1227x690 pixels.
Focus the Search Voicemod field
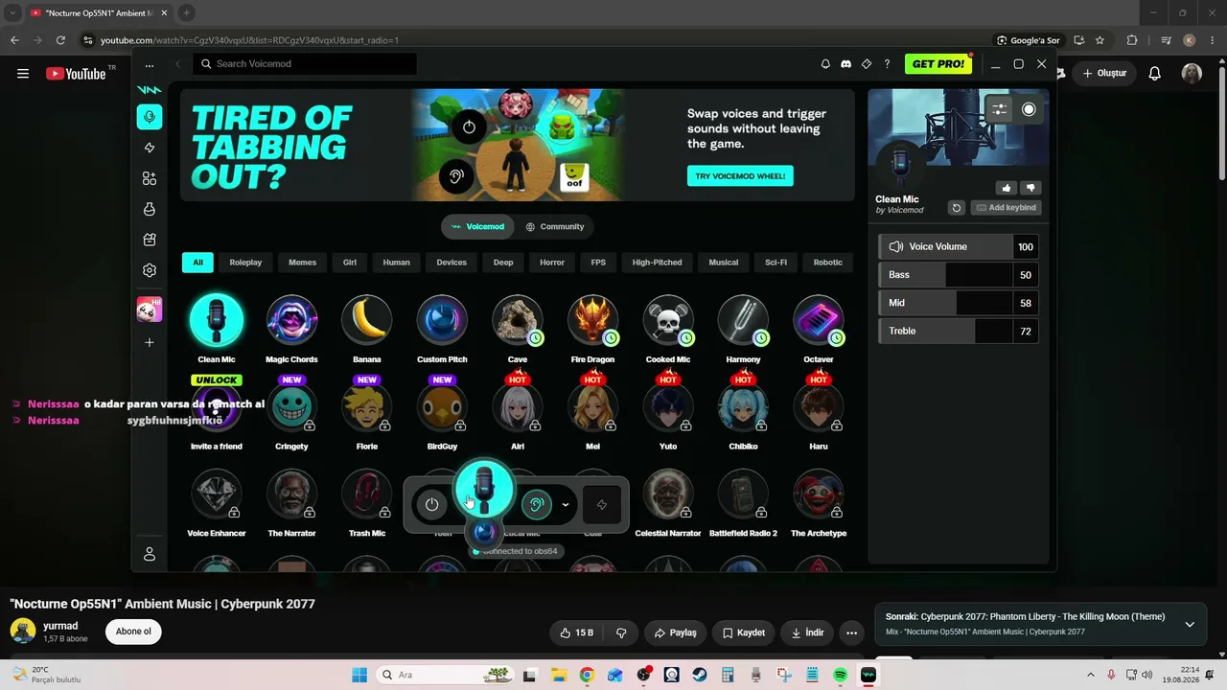coord(305,64)
